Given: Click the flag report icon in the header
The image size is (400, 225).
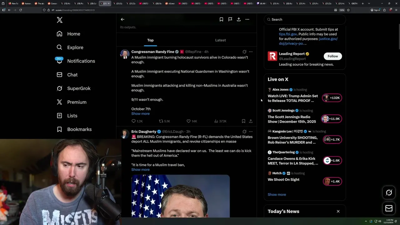Looking at the screenshot, I should [x=230, y=19].
